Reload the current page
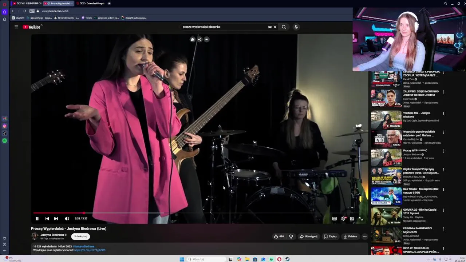The image size is (466, 262). point(25,11)
